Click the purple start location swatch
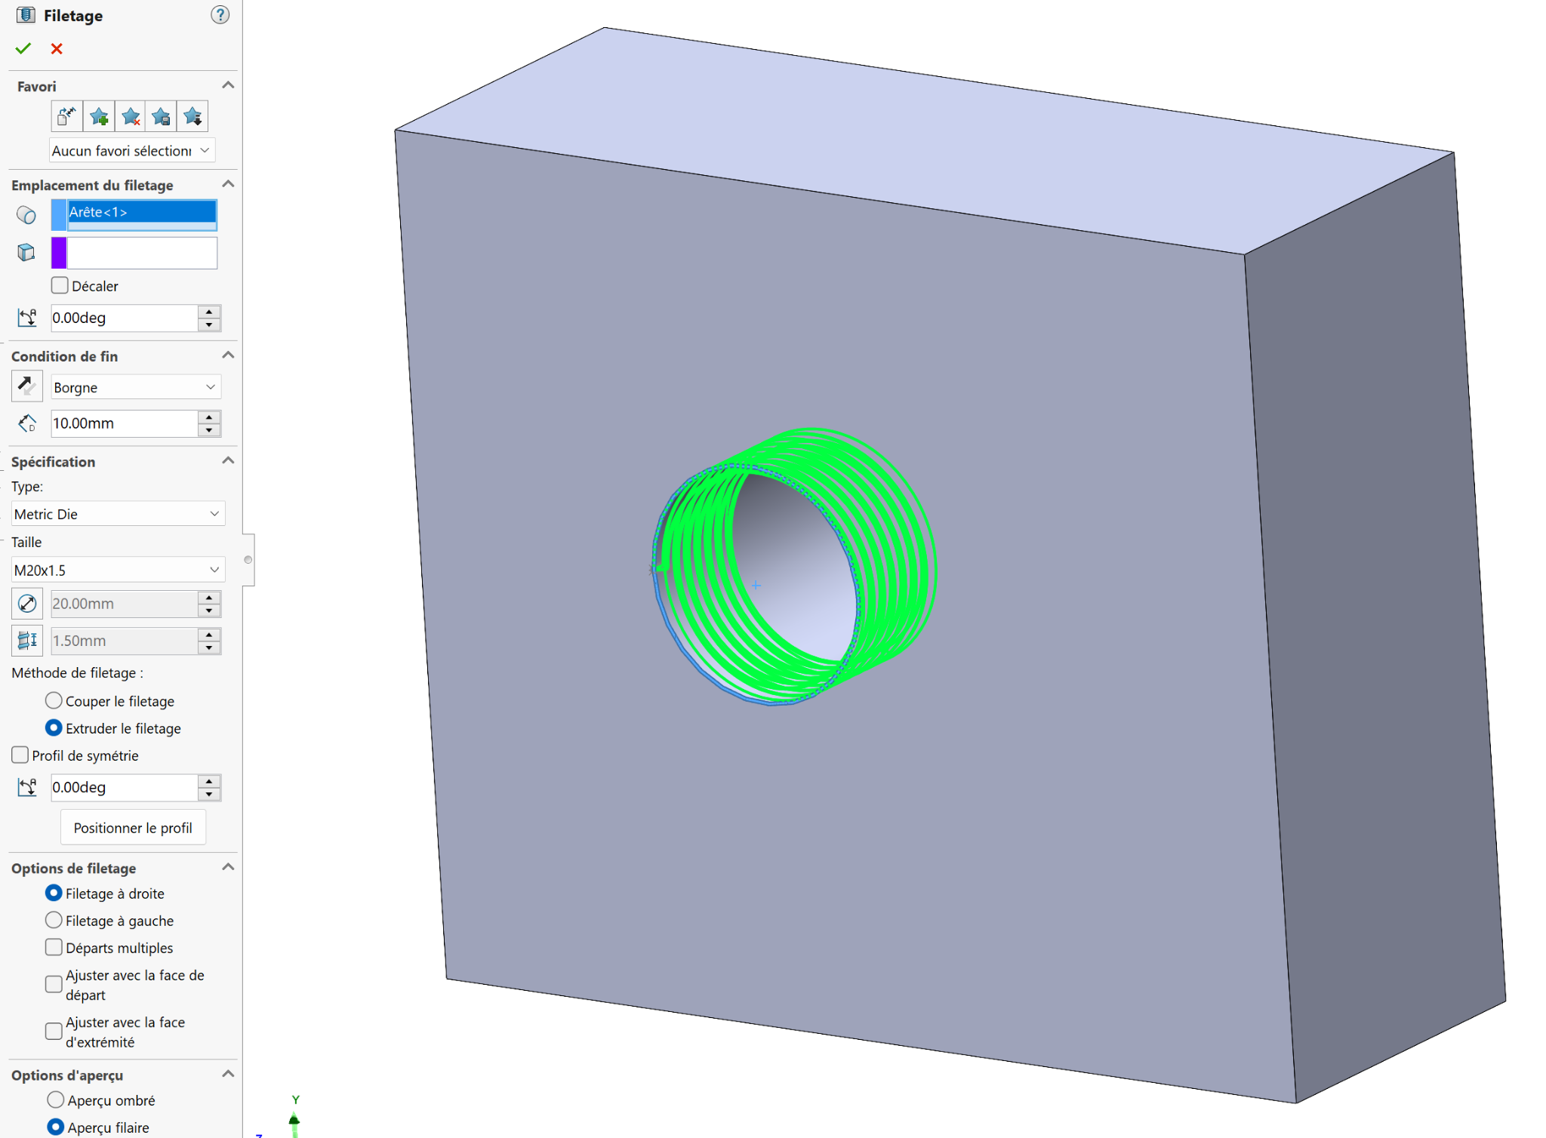 click(59, 253)
